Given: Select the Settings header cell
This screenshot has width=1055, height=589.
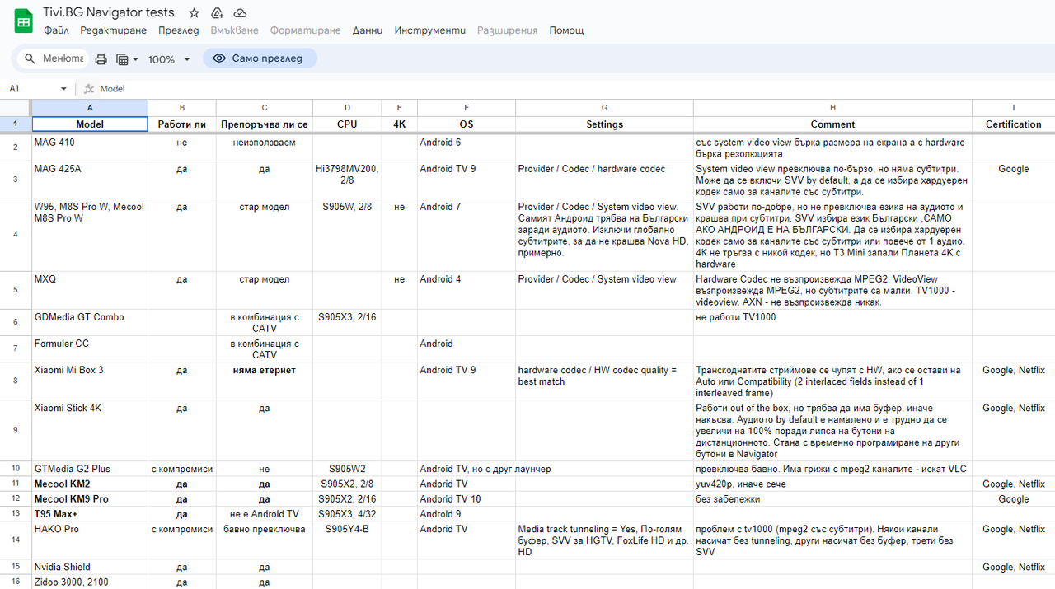Looking at the screenshot, I should pos(604,124).
